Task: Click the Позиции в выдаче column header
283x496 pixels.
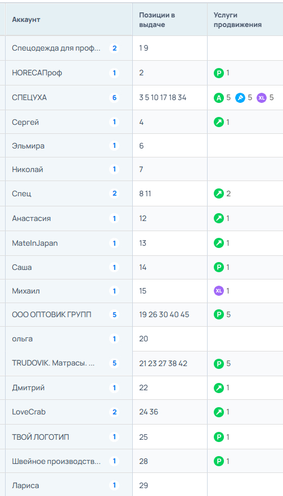Action: pos(158,20)
